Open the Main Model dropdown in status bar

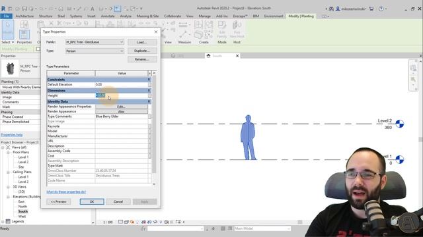pyautogui.click(x=262, y=228)
